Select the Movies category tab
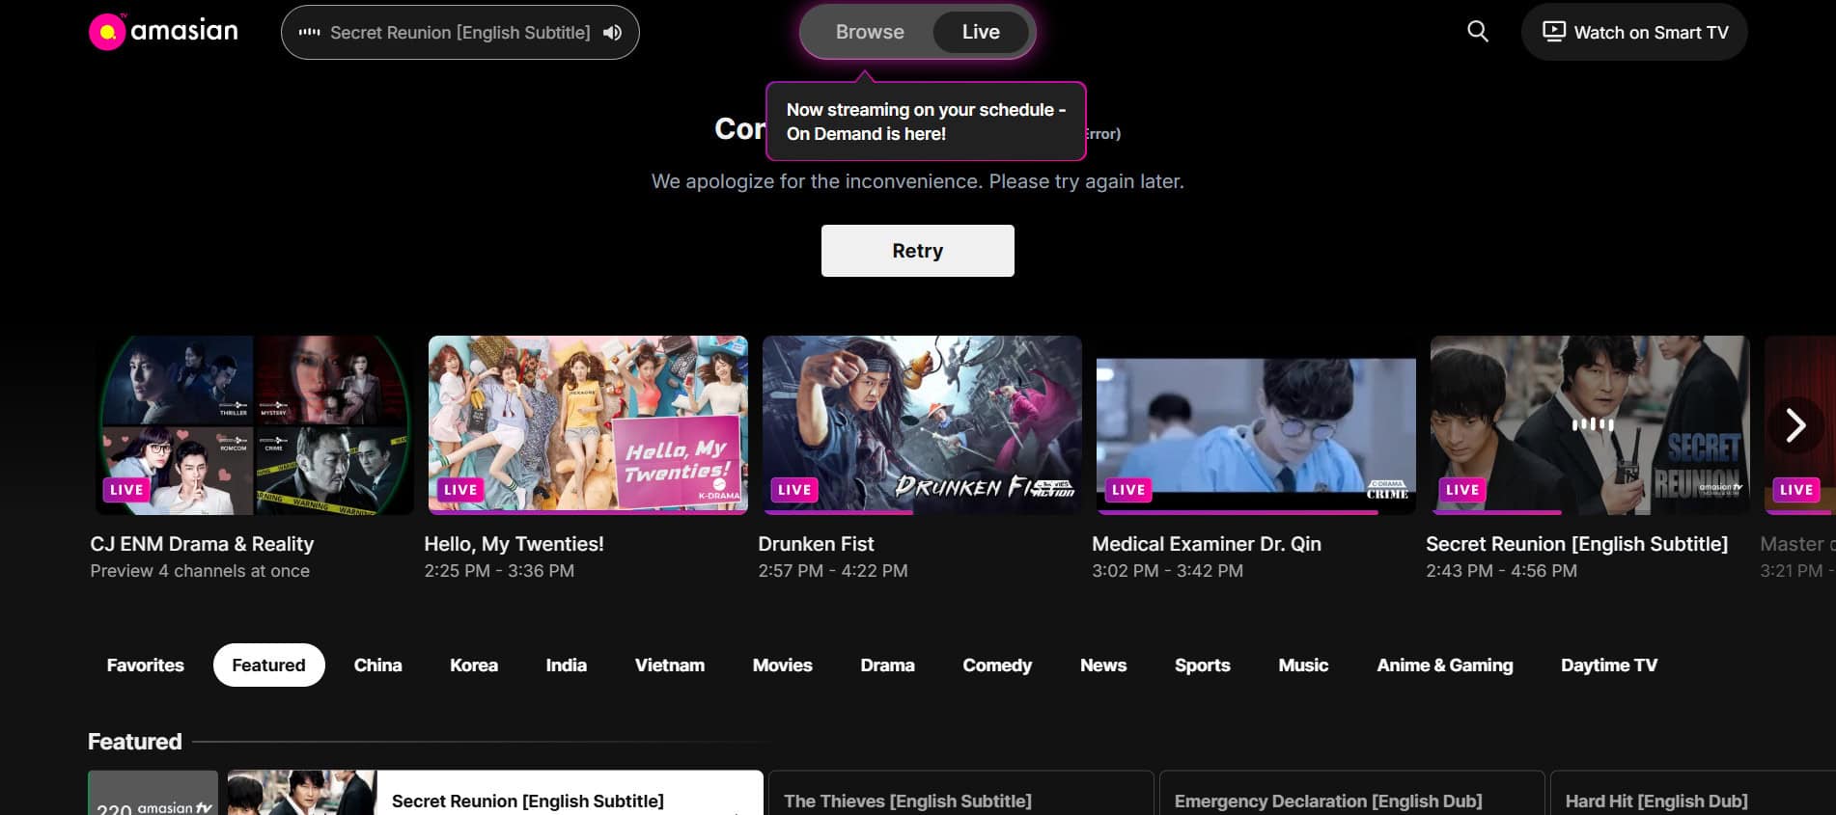The image size is (1836, 815). (783, 666)
